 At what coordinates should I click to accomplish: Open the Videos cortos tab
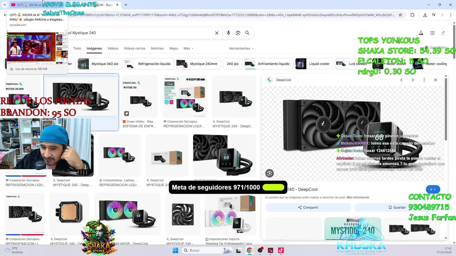pyautogui.click(x=134, y=48)
